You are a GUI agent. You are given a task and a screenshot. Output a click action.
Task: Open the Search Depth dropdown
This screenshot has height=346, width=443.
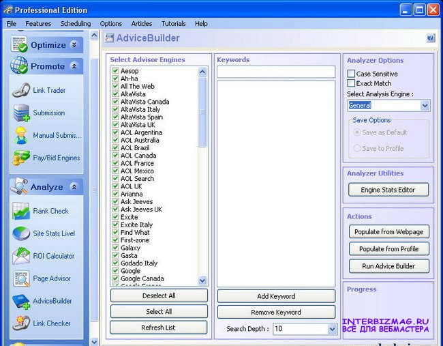click(x=333, y=329)
